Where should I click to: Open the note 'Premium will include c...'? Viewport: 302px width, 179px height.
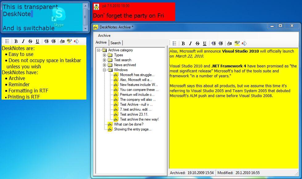(x=137, y=95)
